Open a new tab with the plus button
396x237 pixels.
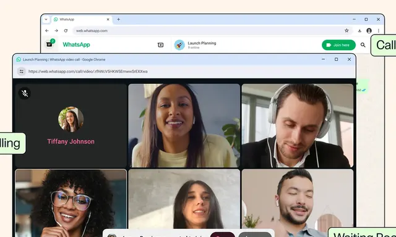pyautogui.click(x=118, y=19)
